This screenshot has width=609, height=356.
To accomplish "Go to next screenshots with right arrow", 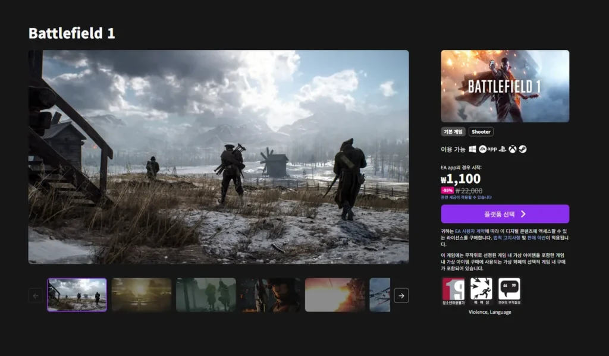I will click(401, 295).
